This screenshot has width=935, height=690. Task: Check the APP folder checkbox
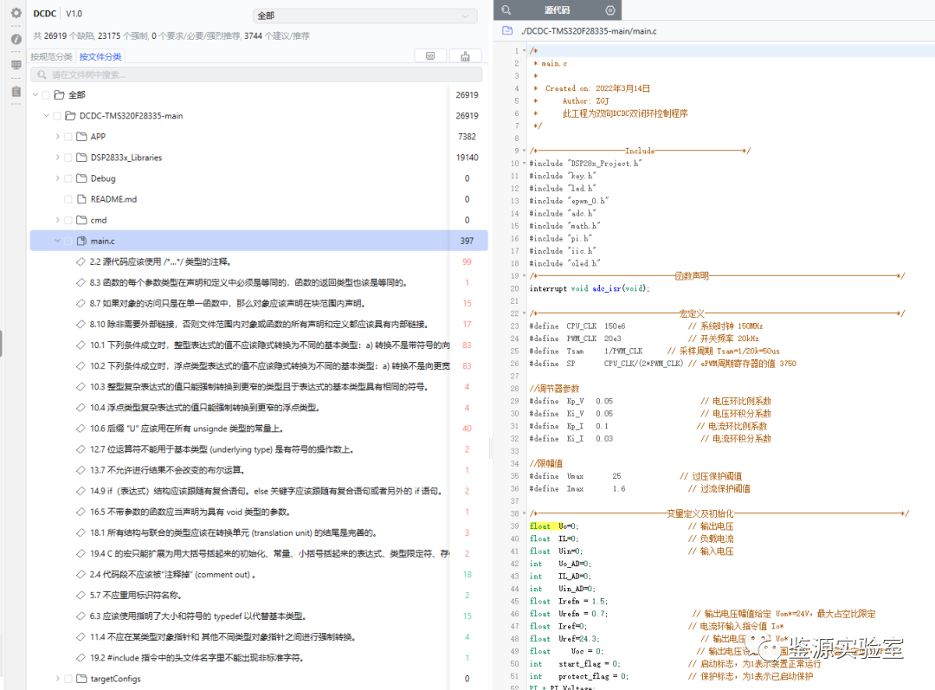(69, 137)
